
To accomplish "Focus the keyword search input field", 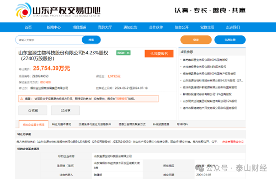I will point(49,40).
